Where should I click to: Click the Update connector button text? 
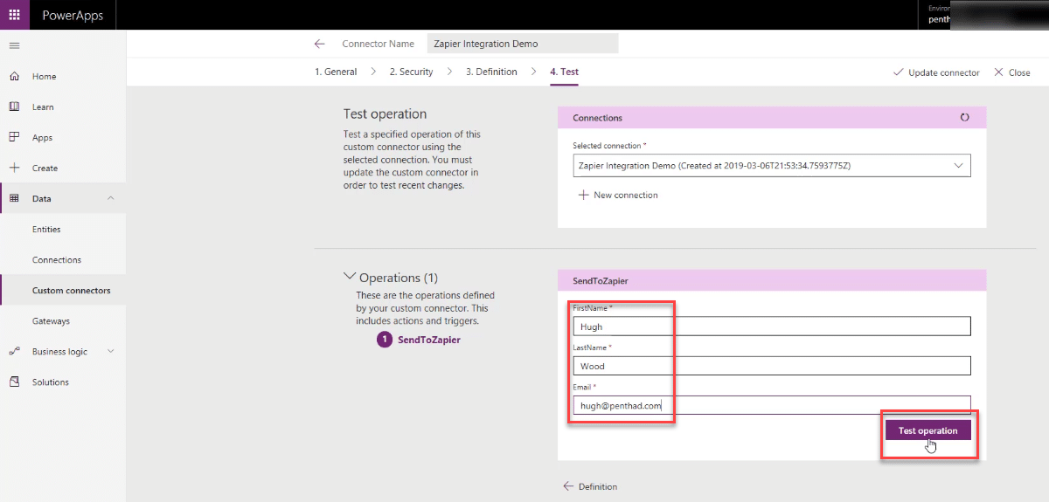(944, 72)
